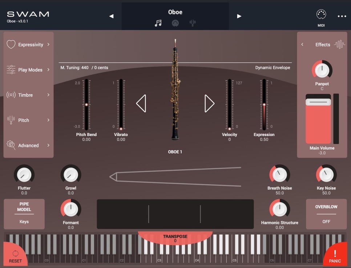Click the Effects waveform icon
Screen dimensions: 351x268
(339, 44)
